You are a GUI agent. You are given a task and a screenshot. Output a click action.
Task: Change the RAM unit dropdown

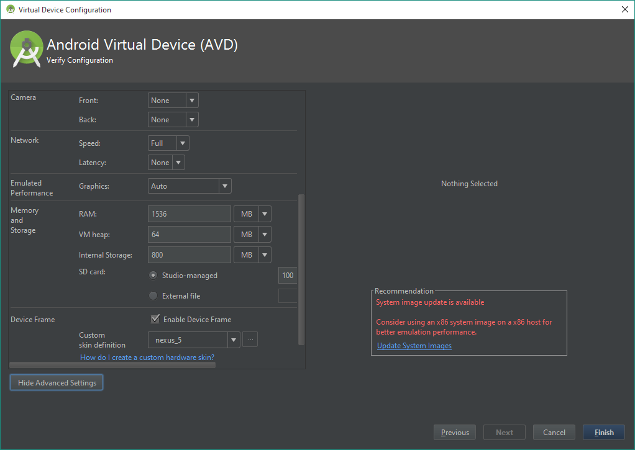(252, 214)
